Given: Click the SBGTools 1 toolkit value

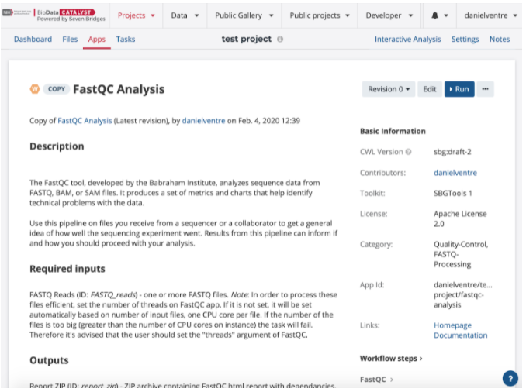Looking at the screenshot, I should tap(453, 194).
